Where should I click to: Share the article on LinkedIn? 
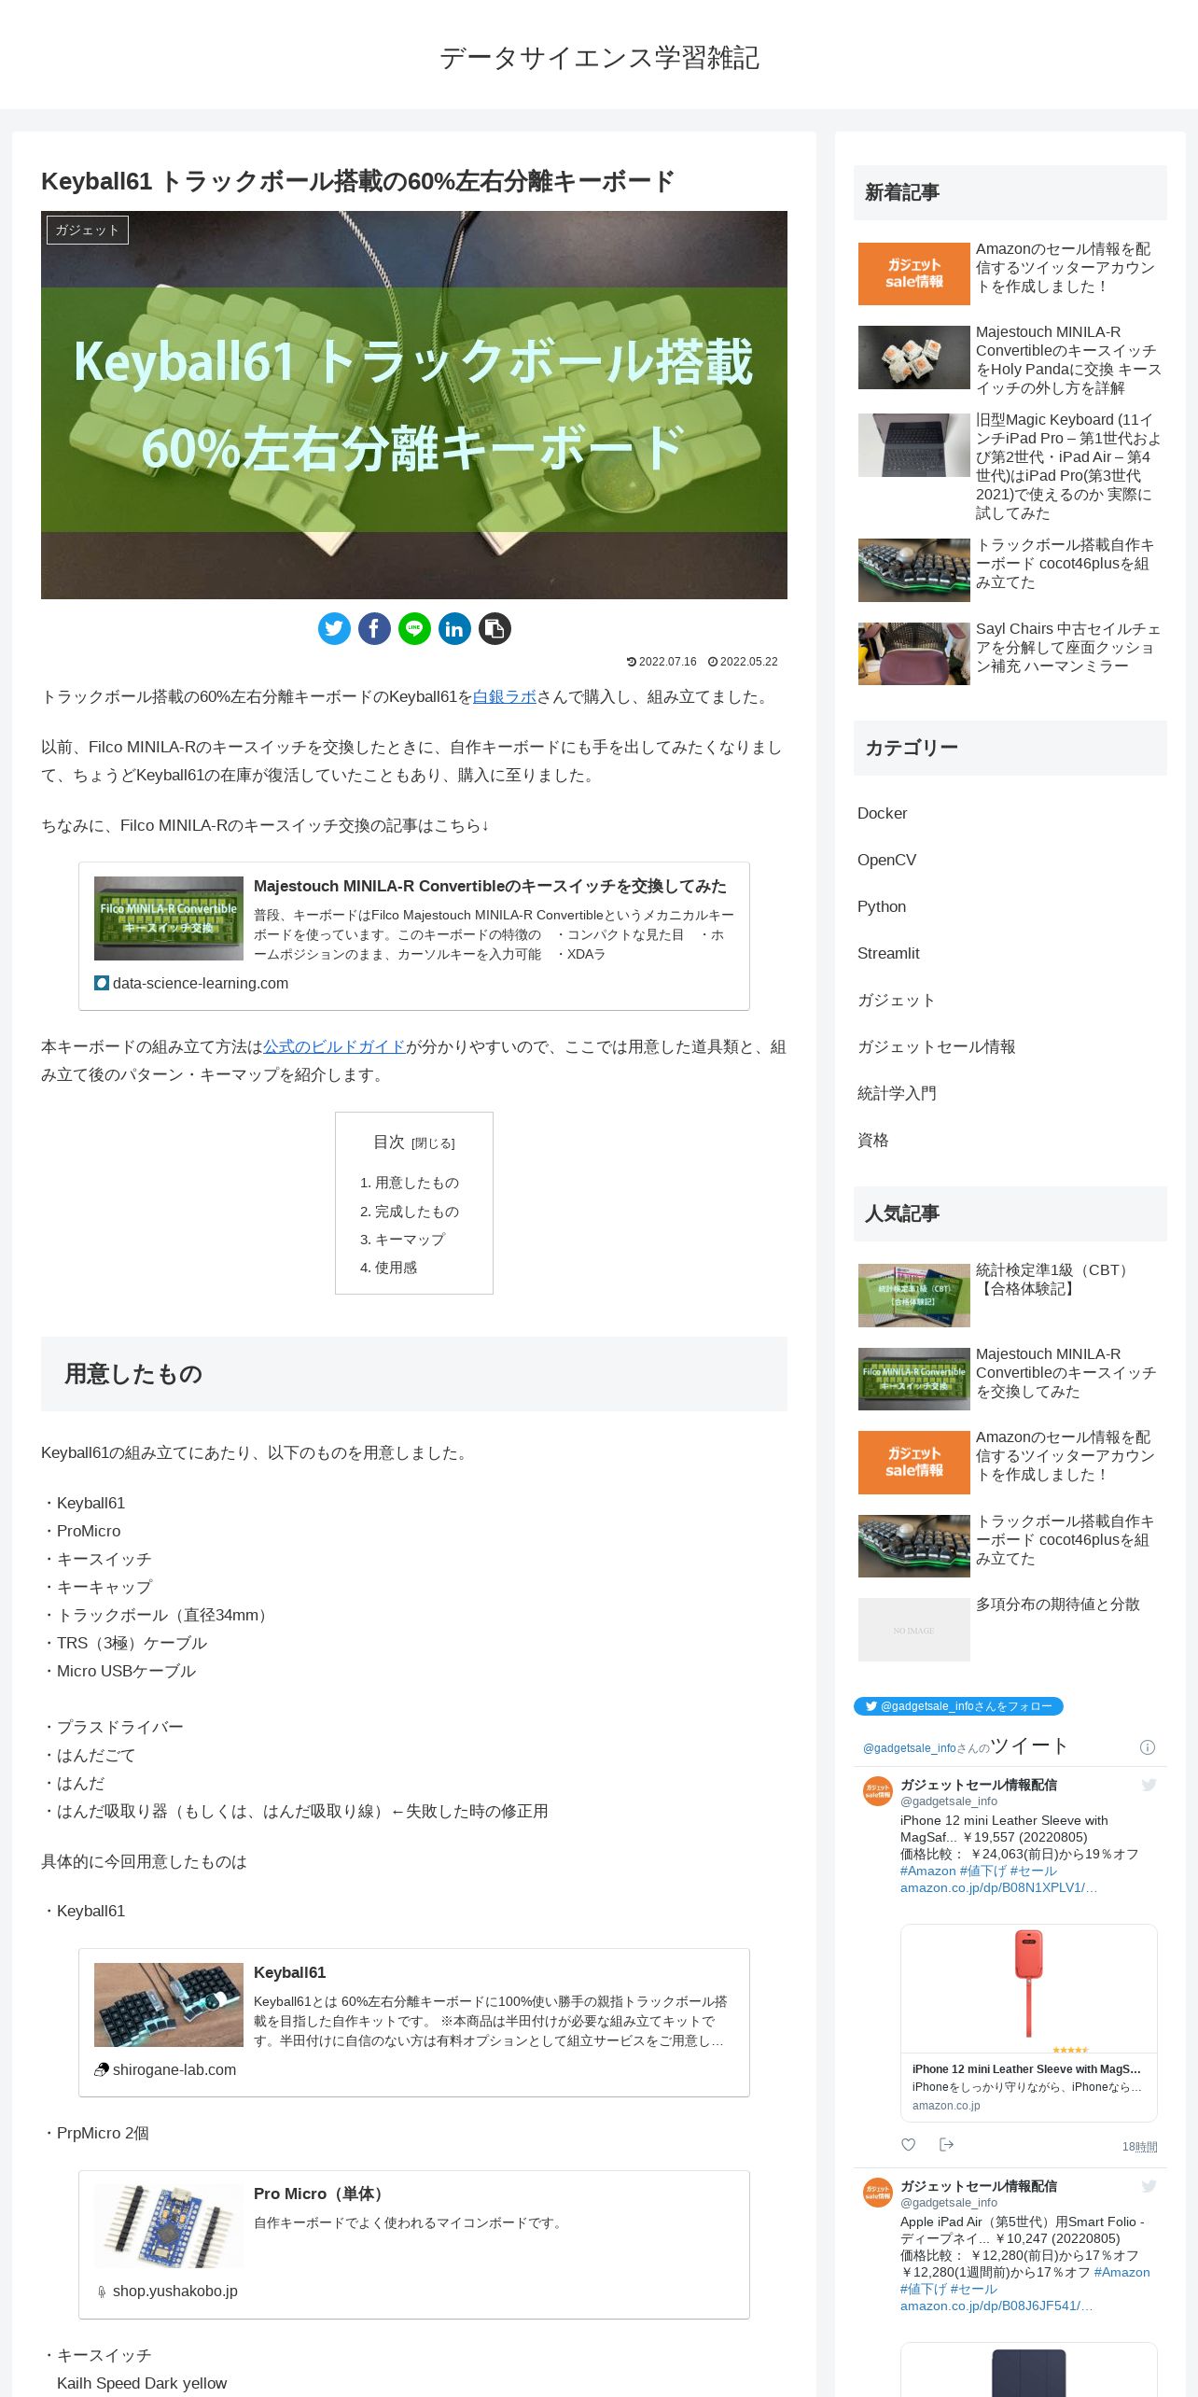tap(454, 628)
